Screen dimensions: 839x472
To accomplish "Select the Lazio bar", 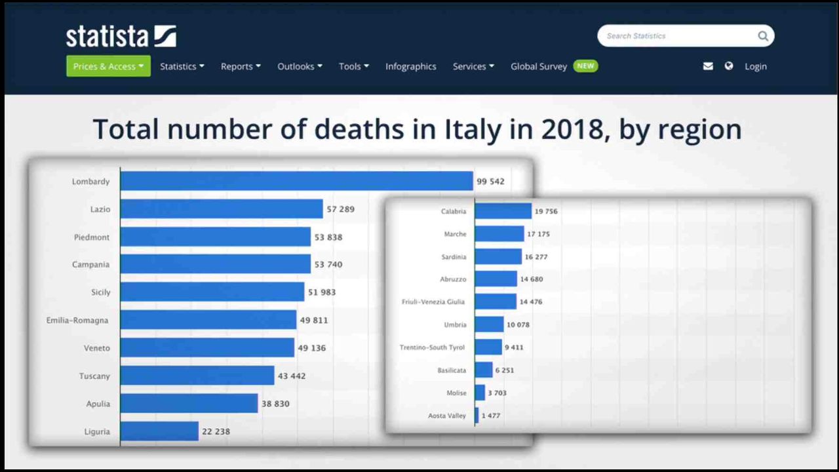I will point(222,209).
